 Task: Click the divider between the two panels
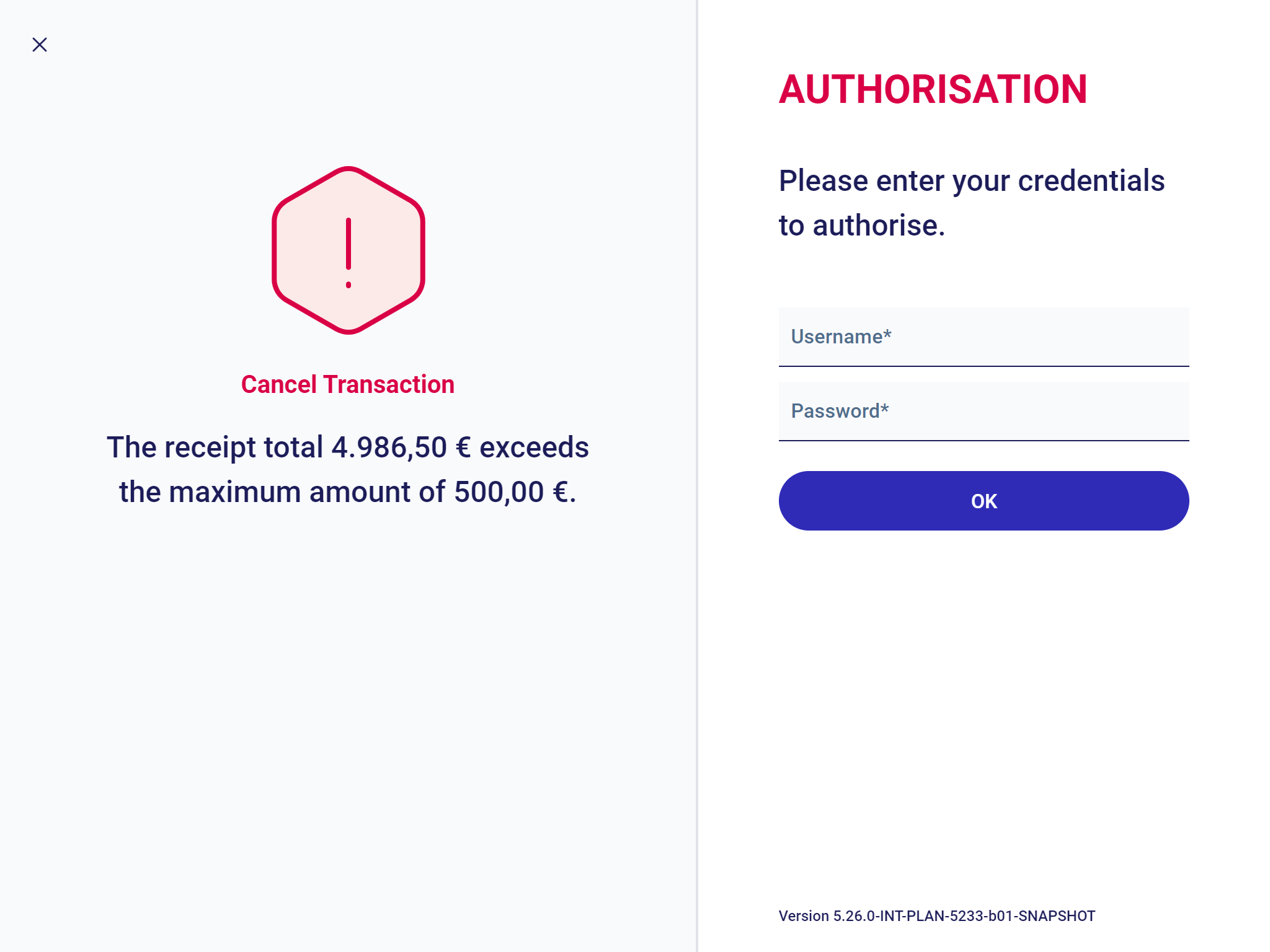point(698,476)
